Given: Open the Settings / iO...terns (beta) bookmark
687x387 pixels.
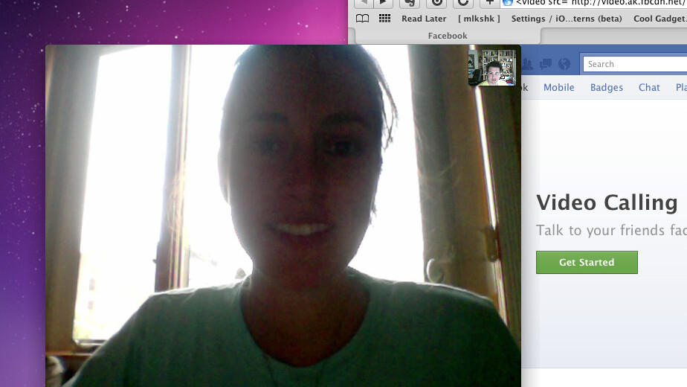Looking at the screenshot, I should pos(567,19).
